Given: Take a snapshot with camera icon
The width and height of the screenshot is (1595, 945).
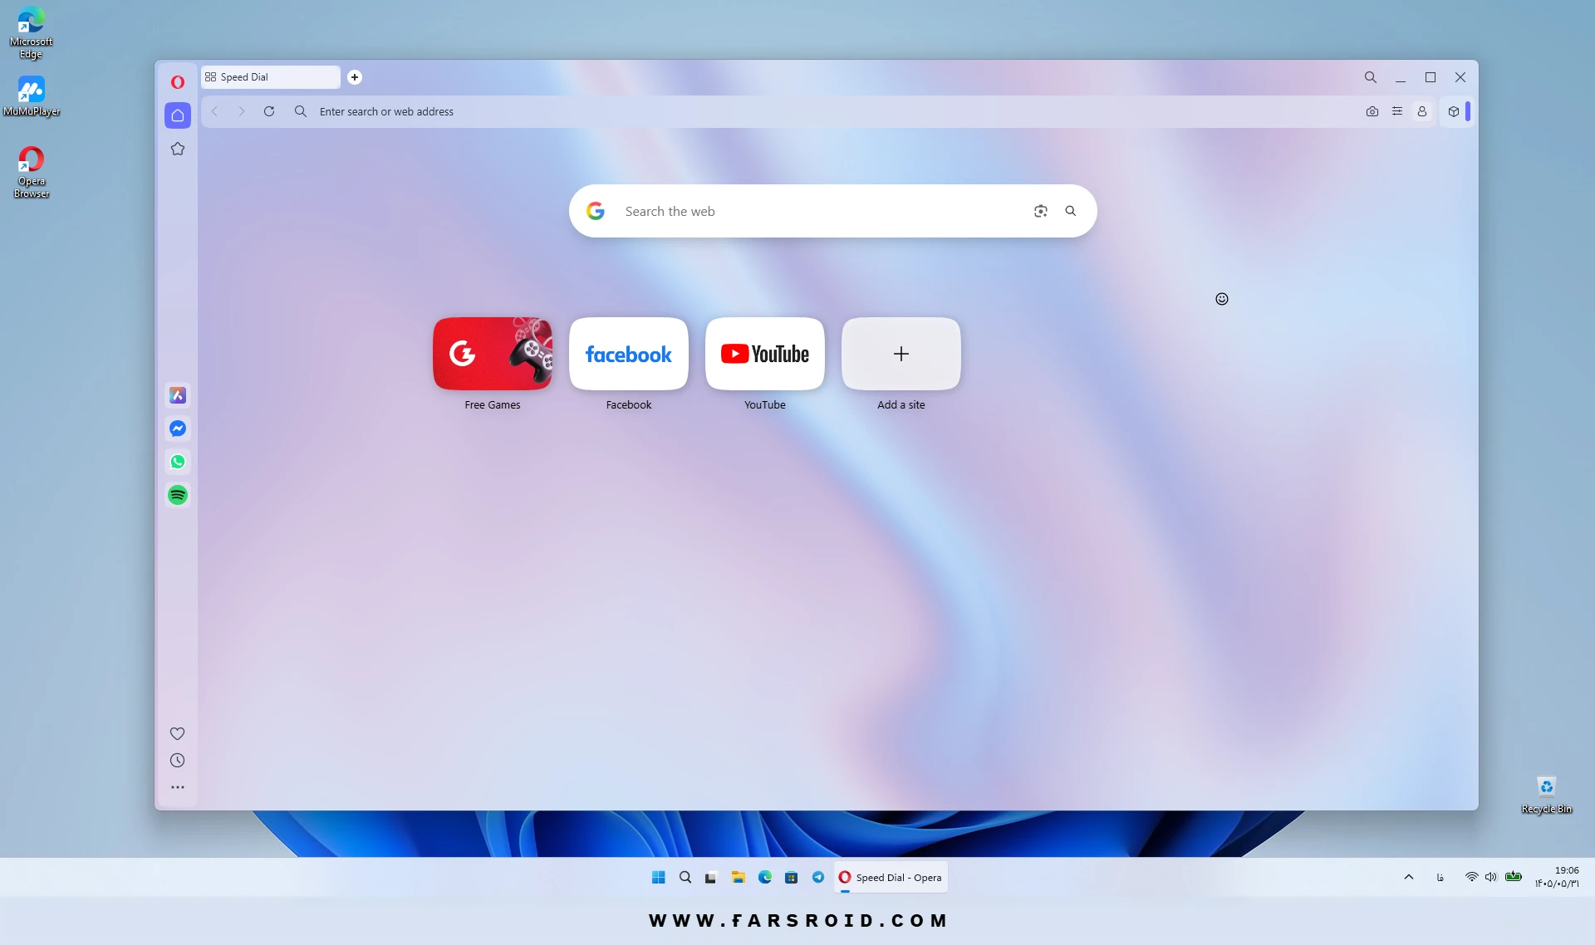Looking at the screenshot, I should pos(1372,111).
